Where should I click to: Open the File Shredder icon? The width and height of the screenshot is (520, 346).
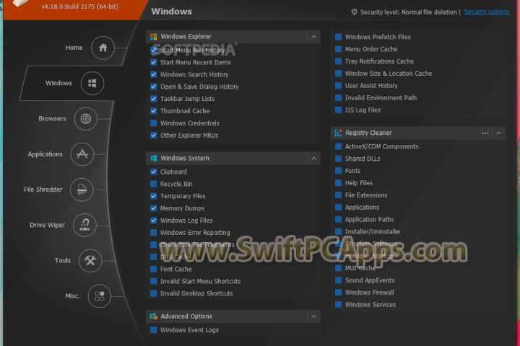(82, 190)
